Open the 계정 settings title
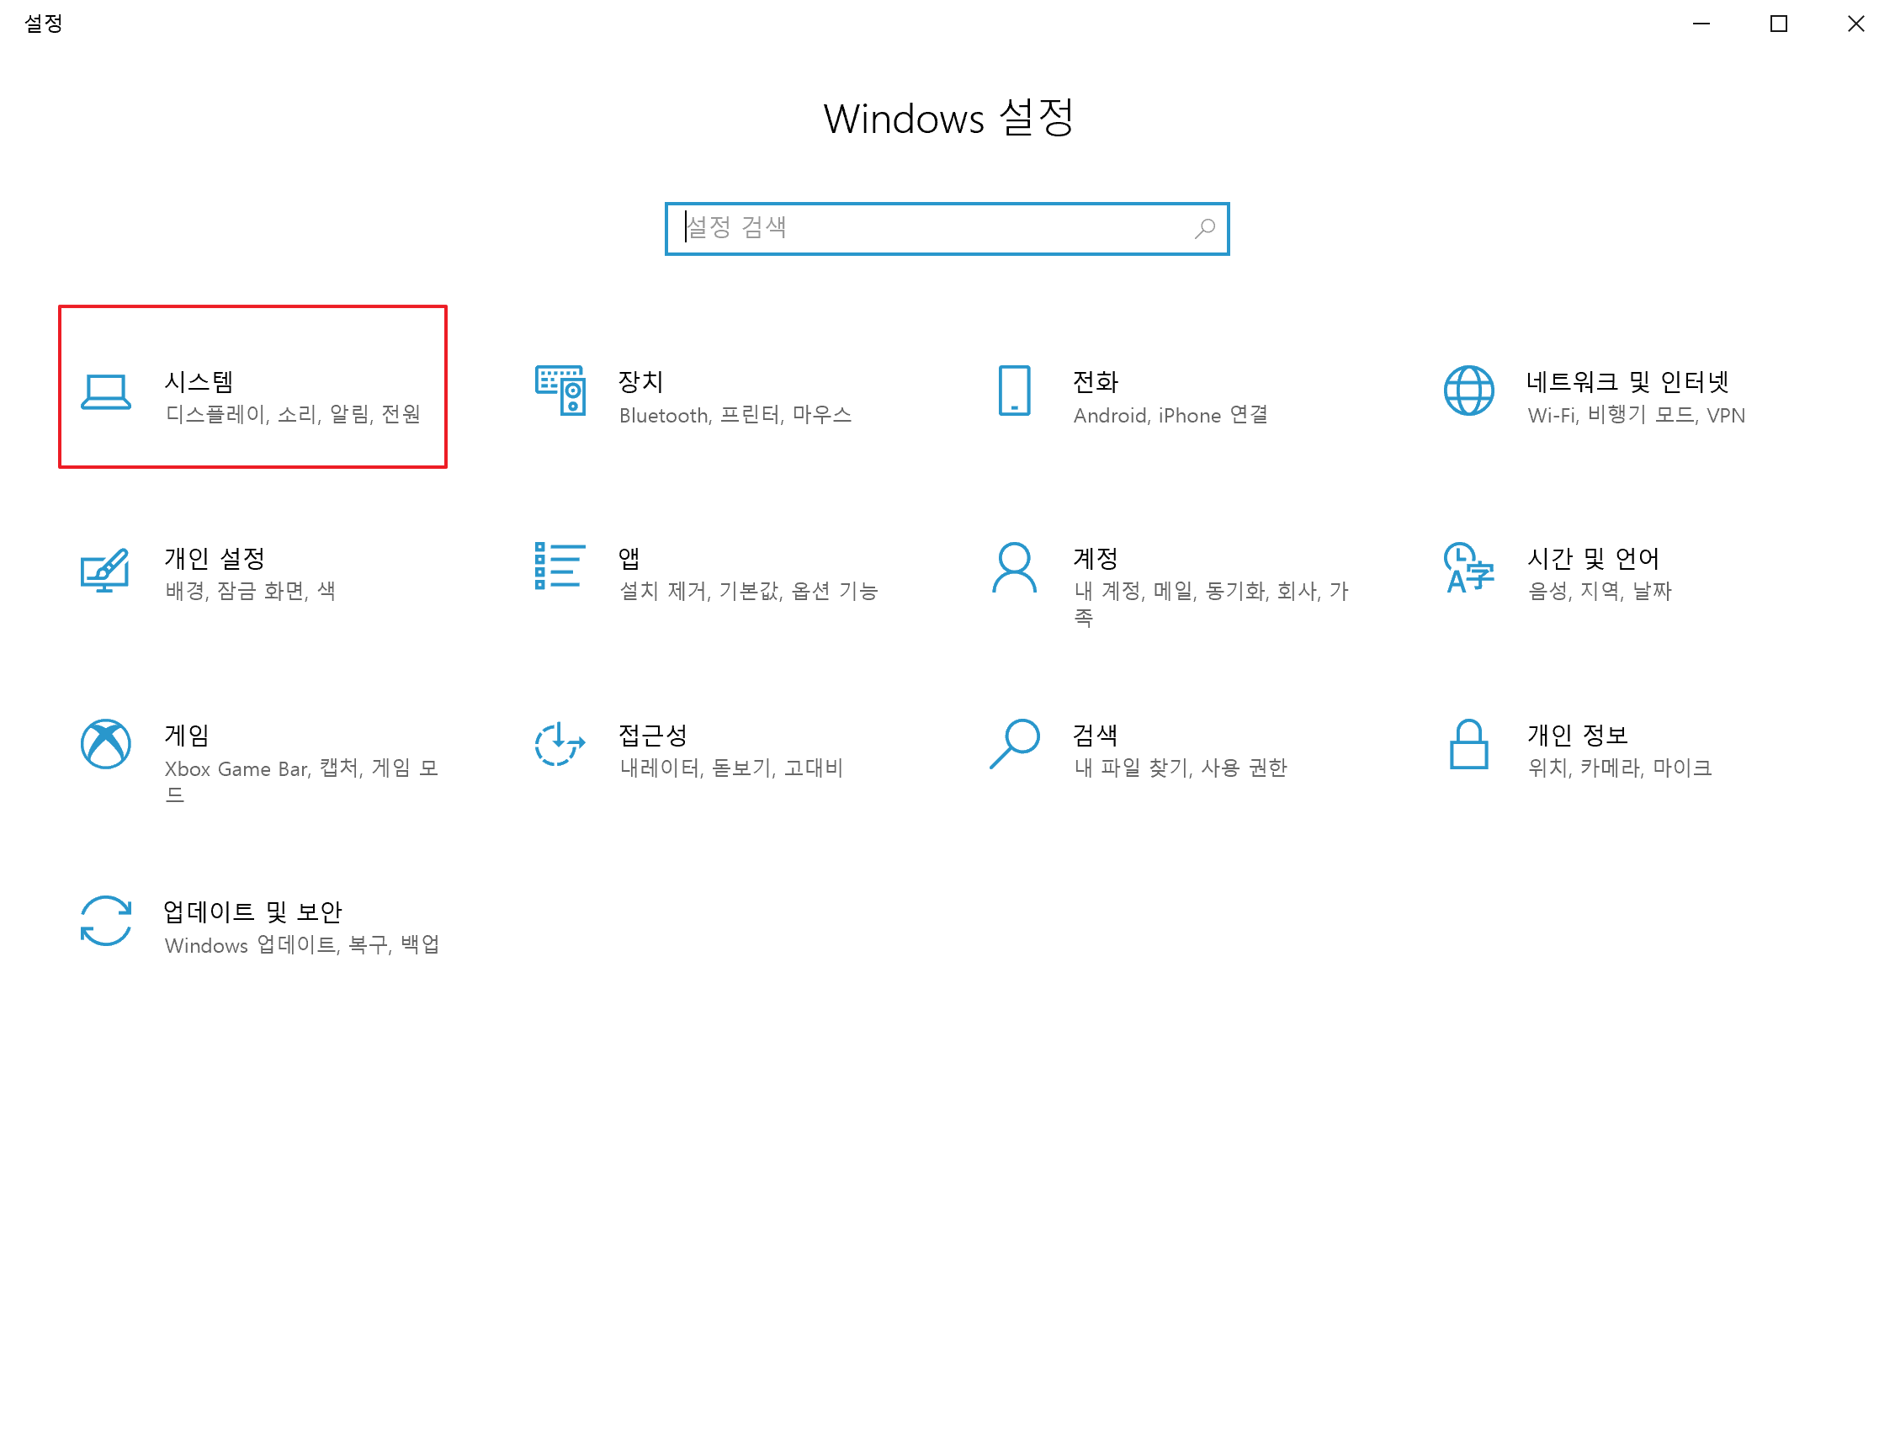The image size is (1895, 1435). pos(1096,559)
